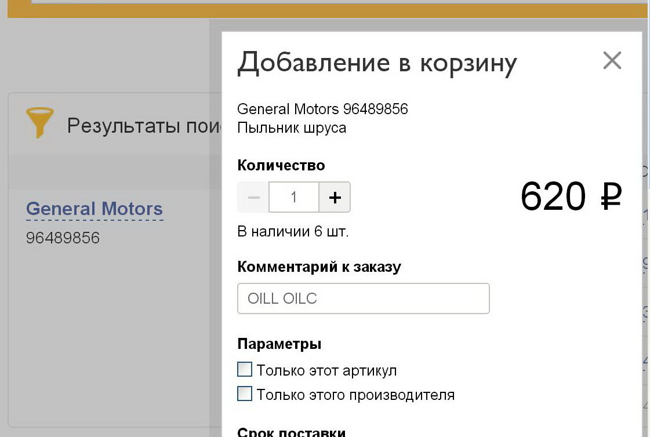Click the 'Параметры' heading
This screenshot has width=650, height=437.
pos(279,344)
